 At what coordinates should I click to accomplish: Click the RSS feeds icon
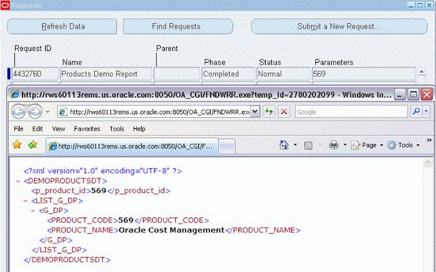(x=309, y=145)
